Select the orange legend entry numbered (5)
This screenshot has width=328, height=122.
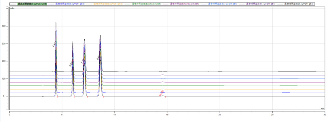[x=107, y=4]
